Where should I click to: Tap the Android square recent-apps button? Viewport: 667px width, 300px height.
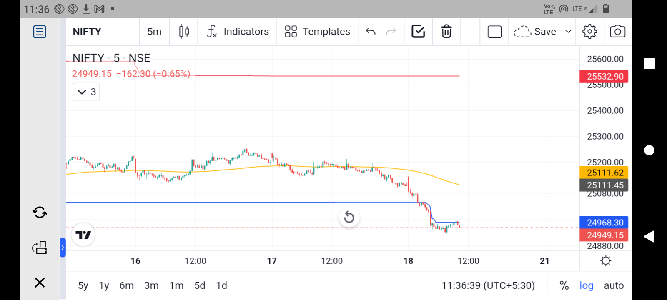(x=649, y=63)
